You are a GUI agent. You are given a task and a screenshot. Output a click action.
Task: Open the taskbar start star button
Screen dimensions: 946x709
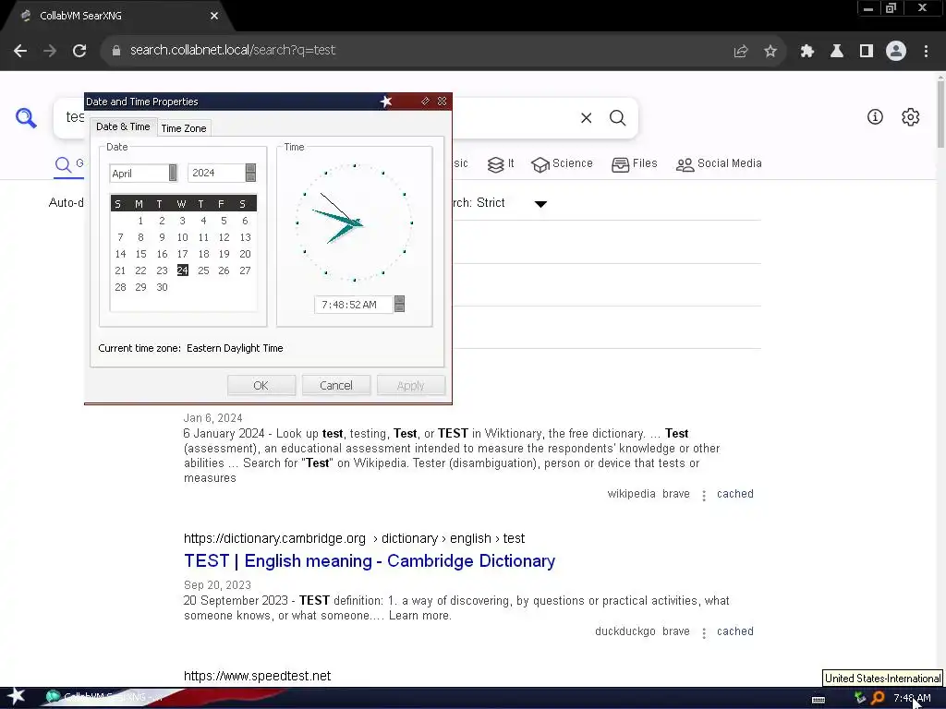tap(17, 696)
